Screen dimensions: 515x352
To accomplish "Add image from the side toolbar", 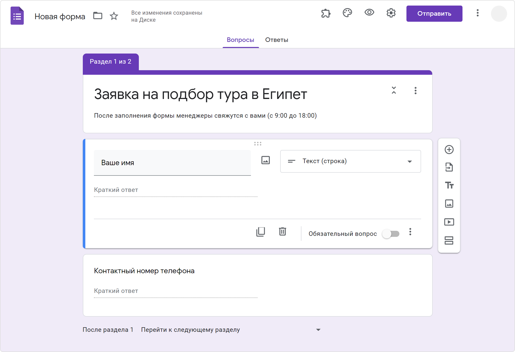I will [x=449, y=204].
